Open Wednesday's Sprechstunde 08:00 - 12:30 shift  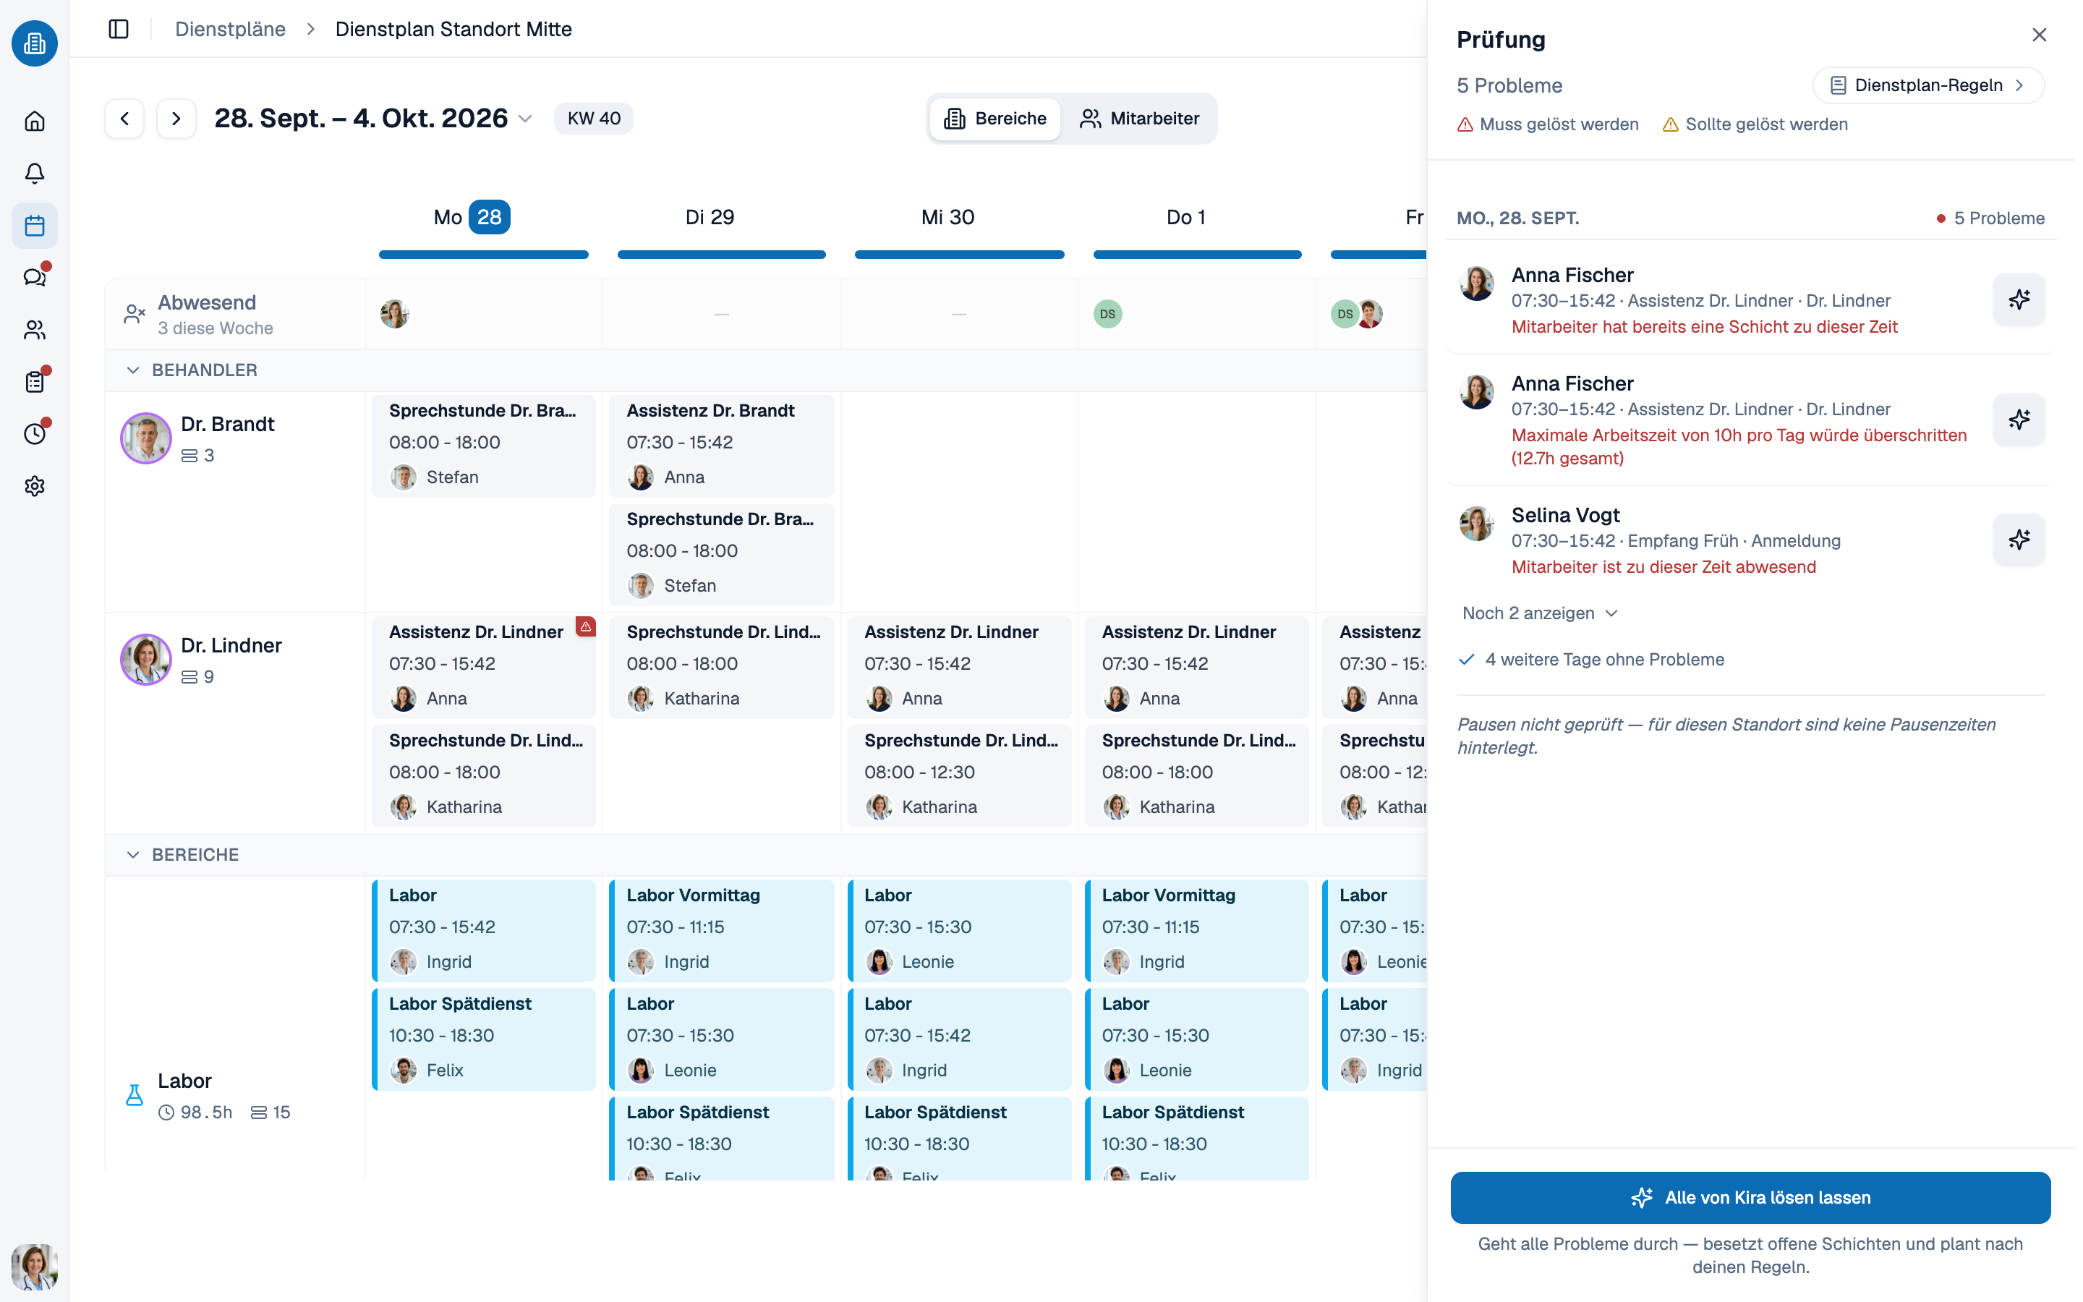pyautogui.click(x=959, y=775)
